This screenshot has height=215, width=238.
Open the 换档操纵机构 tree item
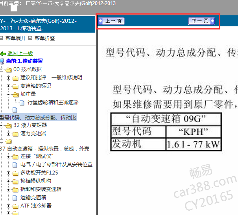click(36, 181)
